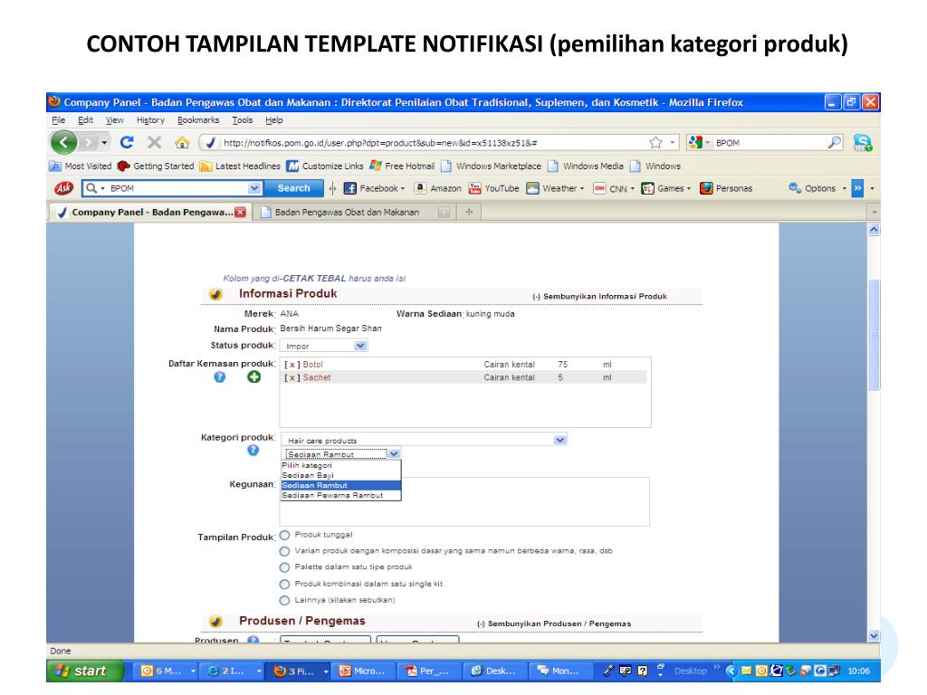Open Ask toolbar Options

(817, 188)
